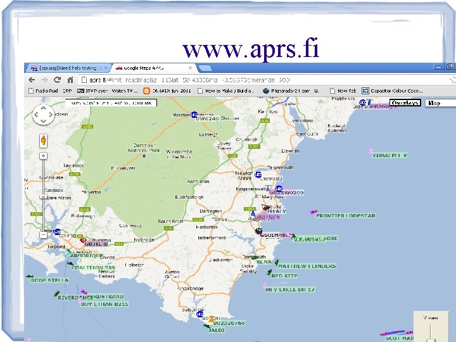Click the map zoom slider handle

(x=43, y=197)
